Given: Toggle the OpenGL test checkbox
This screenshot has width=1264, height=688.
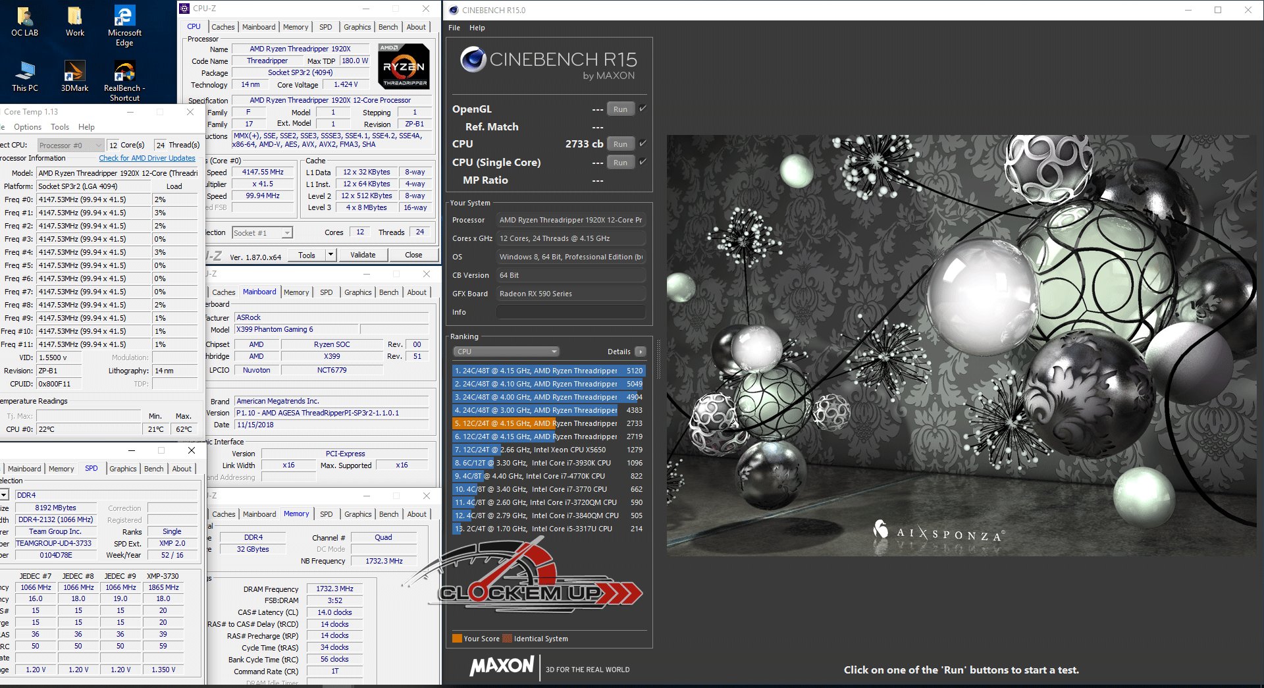Looking at the screenshot, I should click(x=643, y=109).
